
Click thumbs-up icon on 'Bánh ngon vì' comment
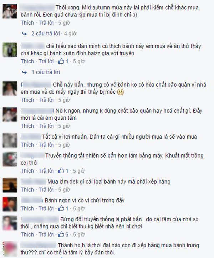coord(61,208)
